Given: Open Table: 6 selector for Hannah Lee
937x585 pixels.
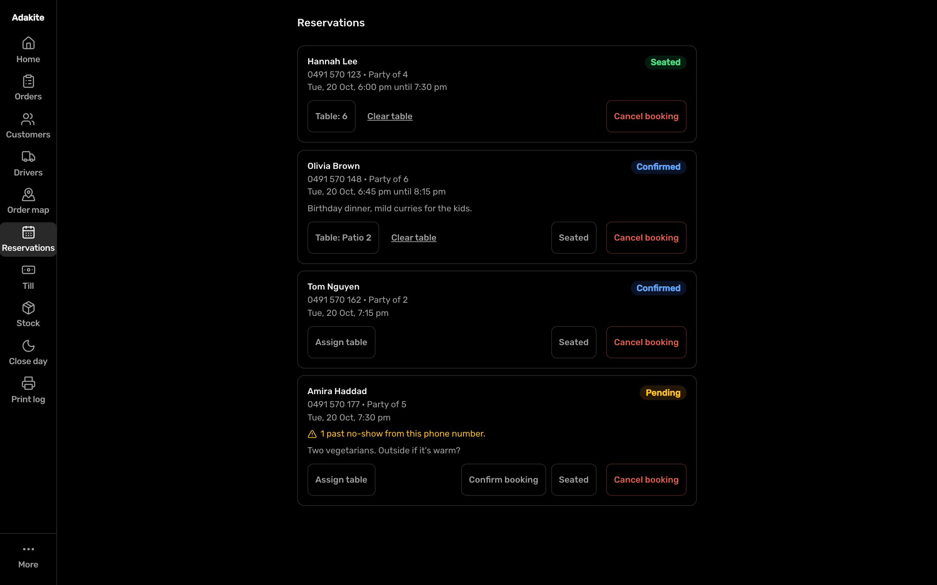Looking at the screenshot, I should coord(332,117).
